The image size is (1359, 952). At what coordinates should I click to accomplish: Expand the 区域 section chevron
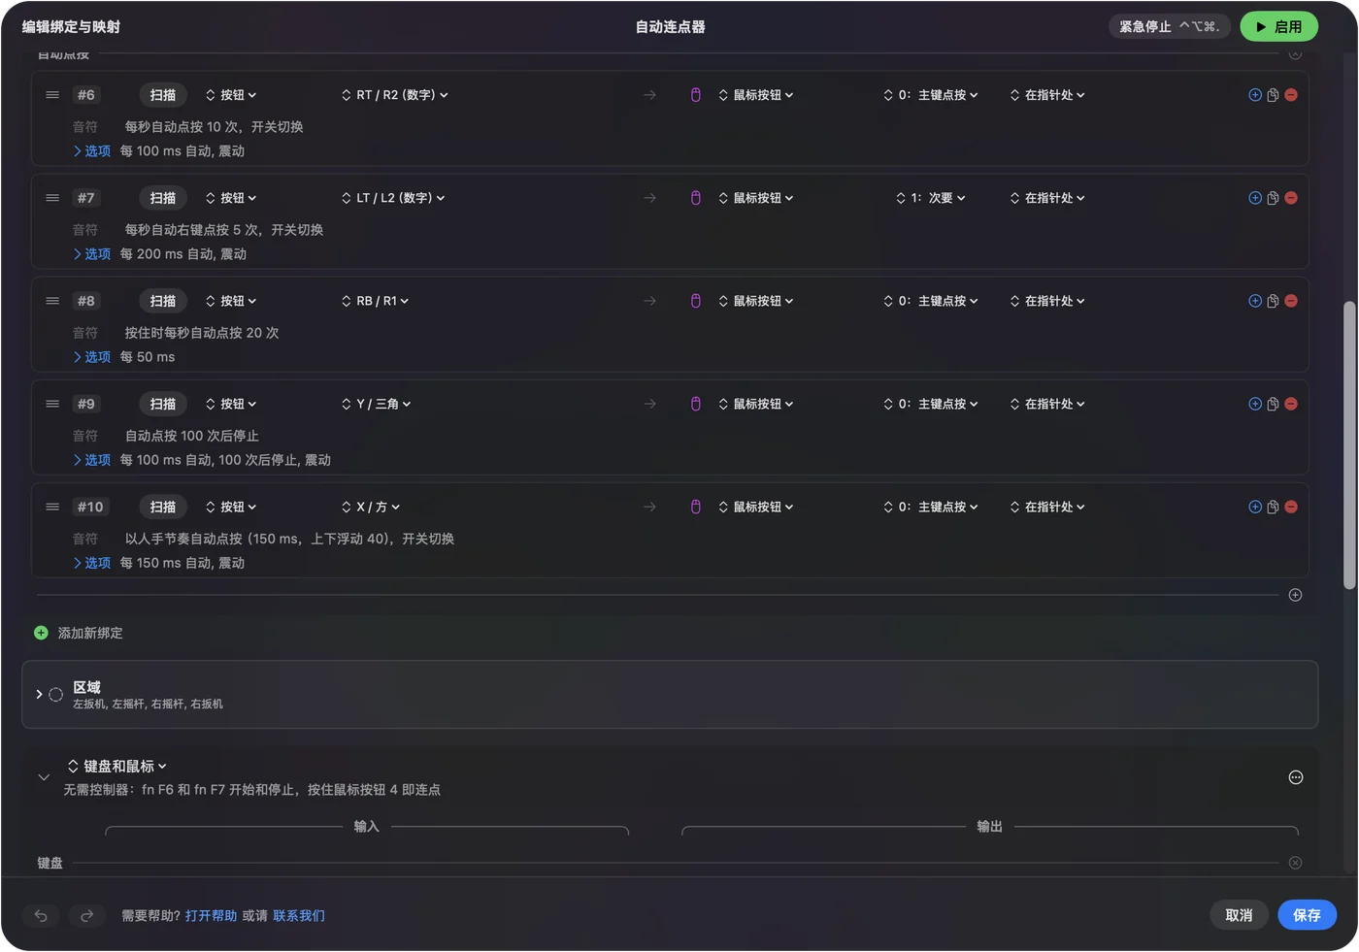pos(39,695)
